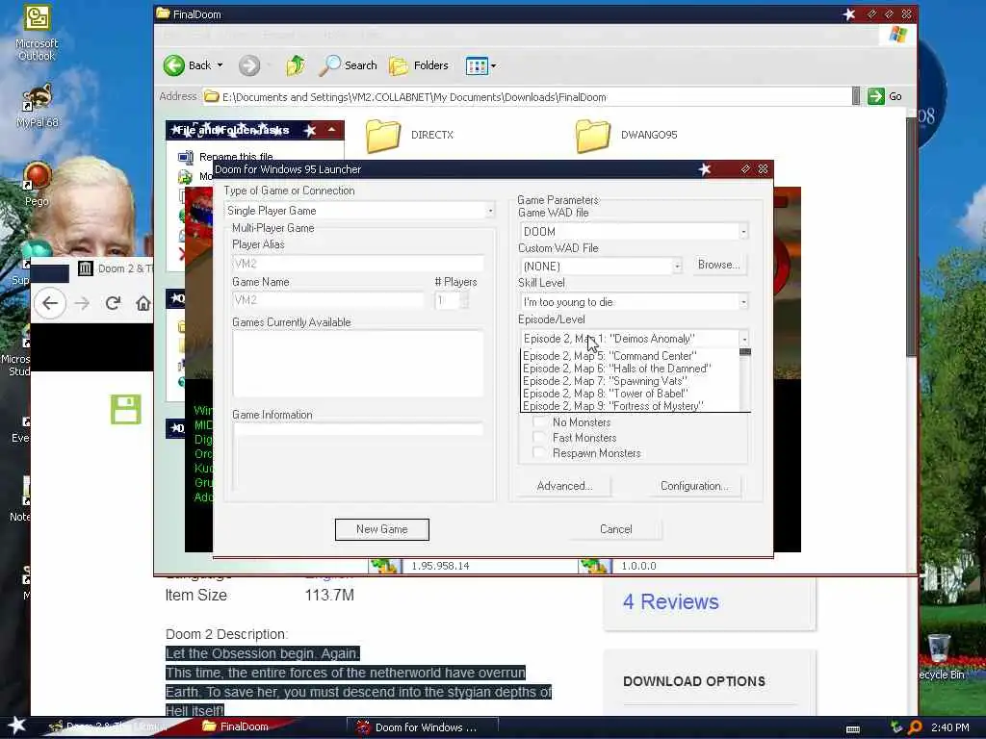This screenshot has height=739, width=986.
Task: Open Microsoft Outlook desktop icon
Action: point(37,33)
